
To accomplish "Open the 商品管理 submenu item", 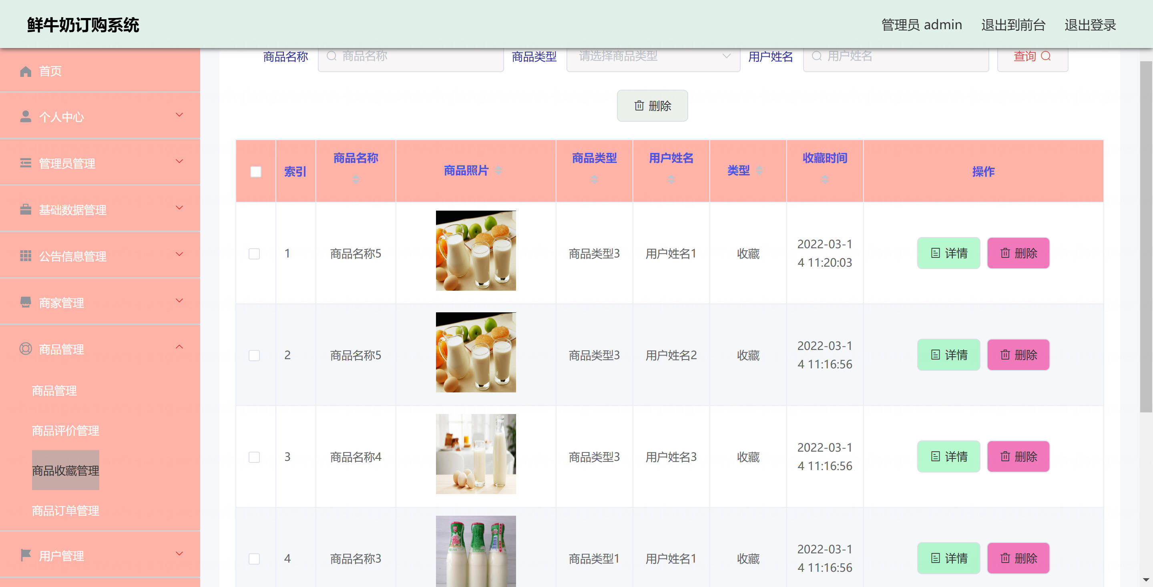I will [x=54, y=391].
